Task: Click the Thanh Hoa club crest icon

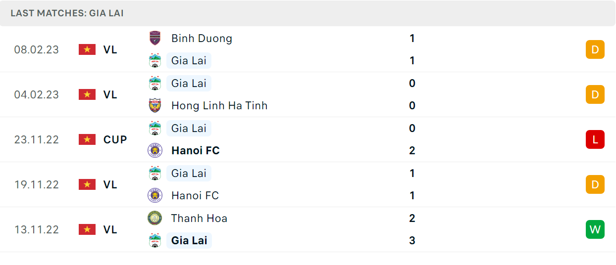Action: point(155,218)
